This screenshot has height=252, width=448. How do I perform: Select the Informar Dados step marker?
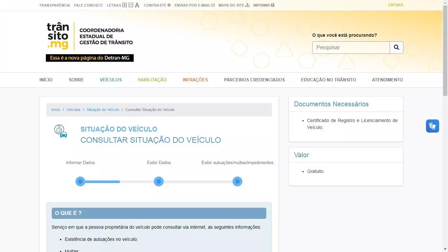80,181
